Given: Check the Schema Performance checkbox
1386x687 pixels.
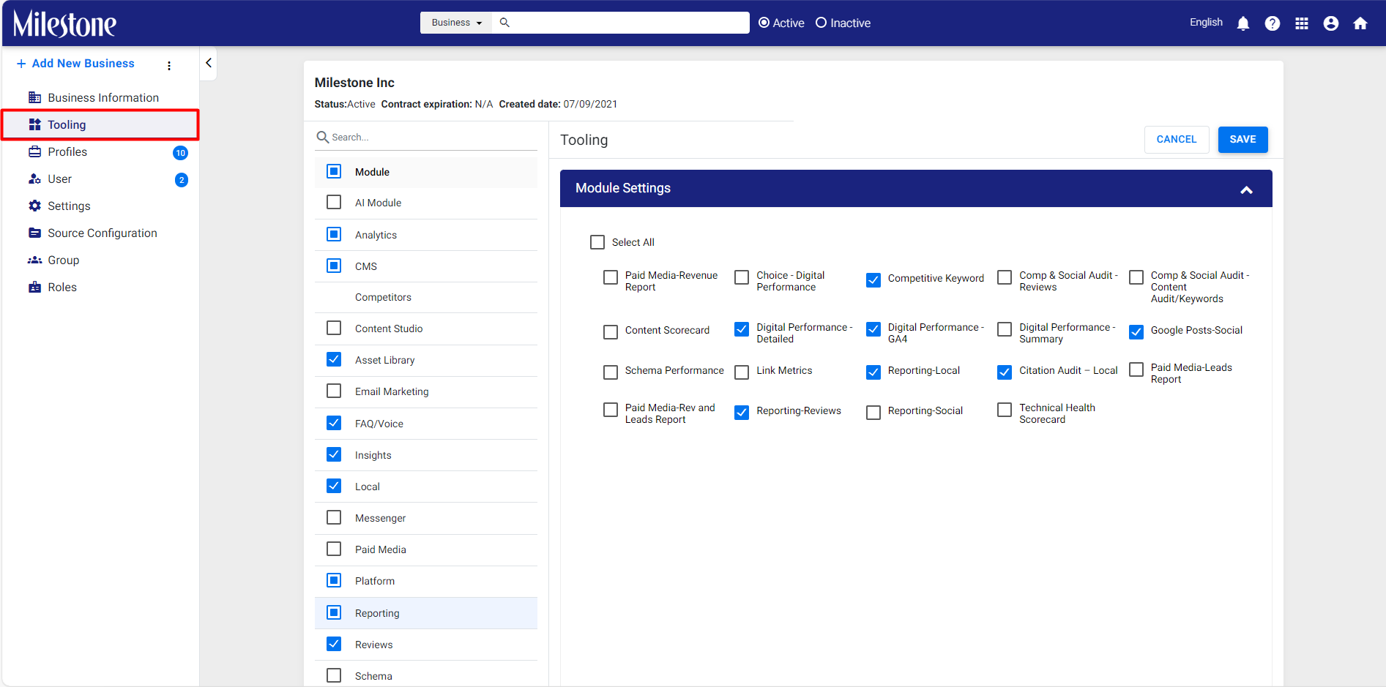Looking at the screenshot, I should (x=611, y=372).
